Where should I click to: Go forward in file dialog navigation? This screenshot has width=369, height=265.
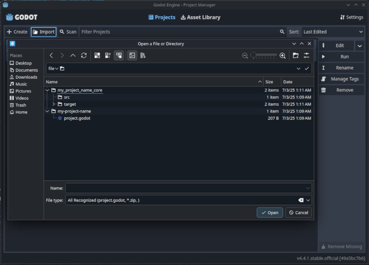pyautogui.click(x=62, y=55)
